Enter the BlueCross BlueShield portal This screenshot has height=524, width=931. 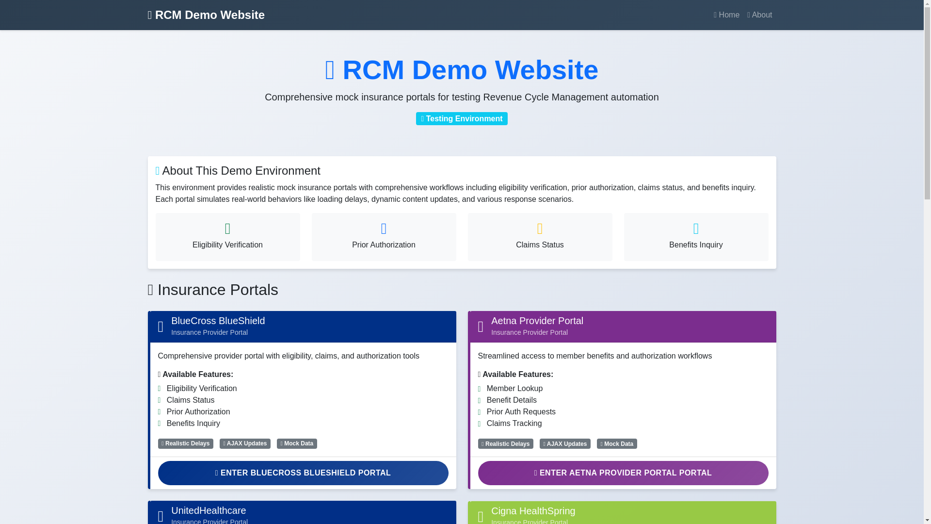[x=303, y=473]
